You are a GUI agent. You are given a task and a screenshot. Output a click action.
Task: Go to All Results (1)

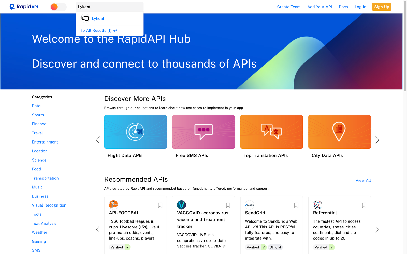(x=99, y=30)
